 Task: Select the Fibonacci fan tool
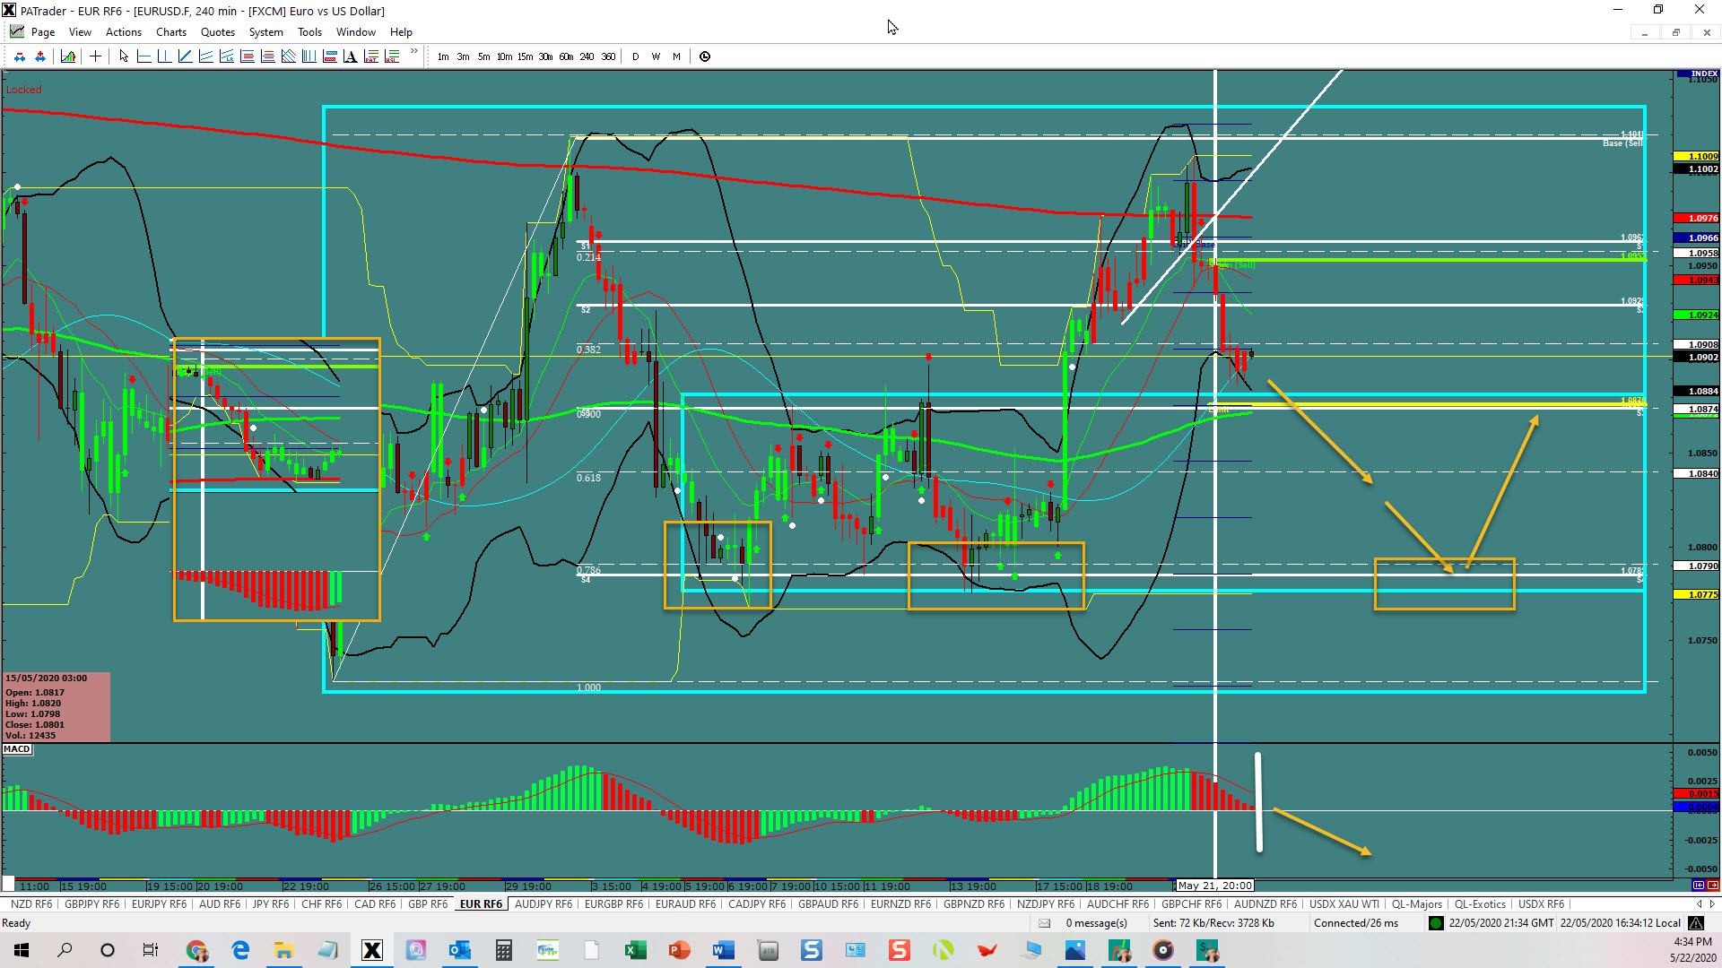(x=288, y=56)
